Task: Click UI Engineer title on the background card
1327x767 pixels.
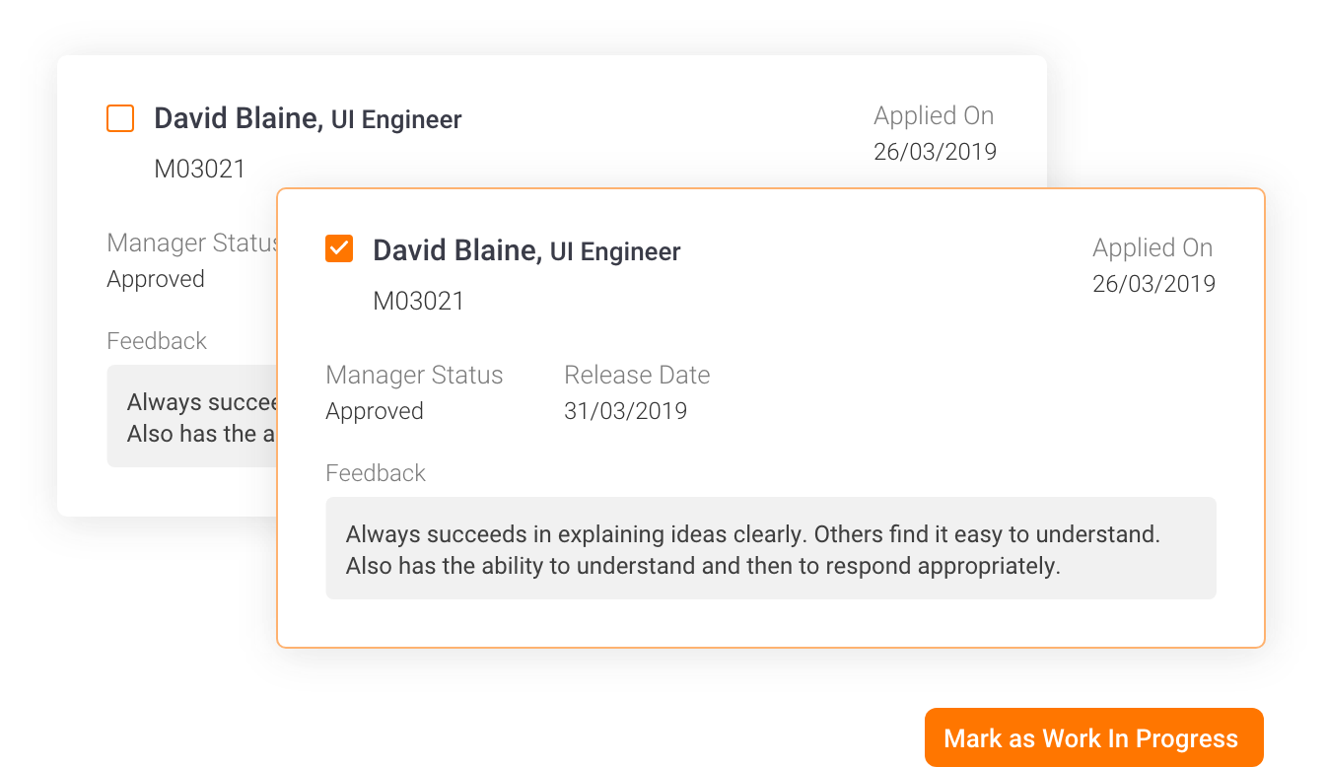Action: click(x=396, y=120)
